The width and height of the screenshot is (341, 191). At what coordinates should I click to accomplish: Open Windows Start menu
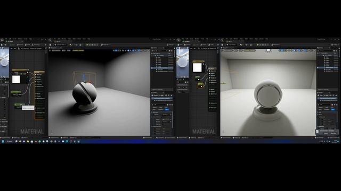(3, 142)
